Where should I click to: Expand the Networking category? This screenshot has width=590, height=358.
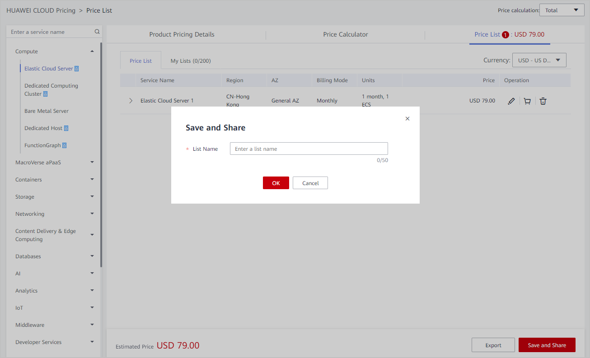click(x=92, y=214)
